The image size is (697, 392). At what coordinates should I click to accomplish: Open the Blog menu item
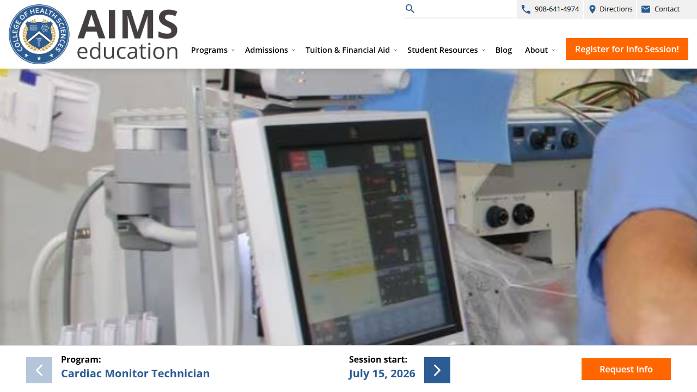(504, 50)
